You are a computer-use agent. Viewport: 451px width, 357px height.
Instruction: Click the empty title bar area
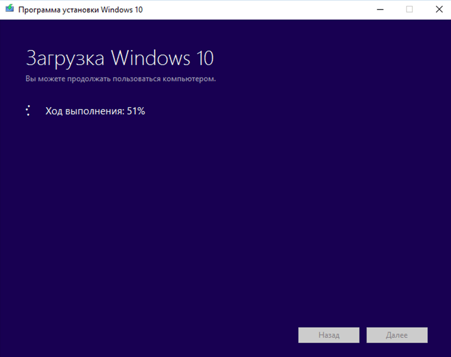click(253, 10)
